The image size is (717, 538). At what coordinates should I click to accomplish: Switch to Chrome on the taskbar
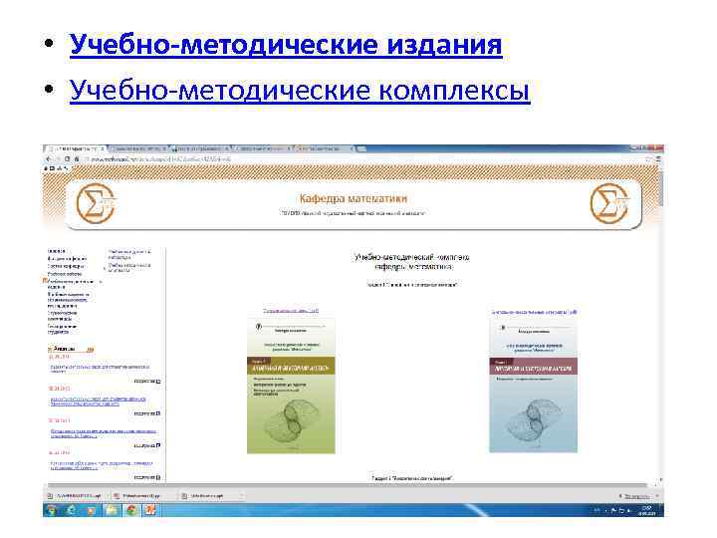point(131,510)
